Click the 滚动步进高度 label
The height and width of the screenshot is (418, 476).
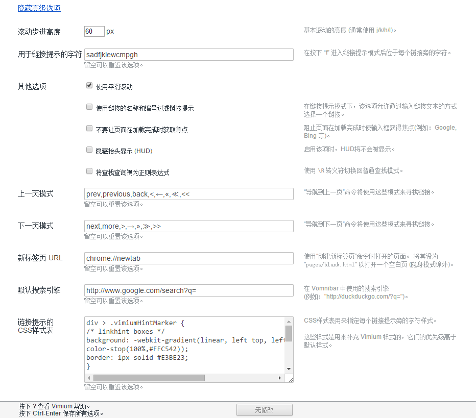(x=39, y=32)
